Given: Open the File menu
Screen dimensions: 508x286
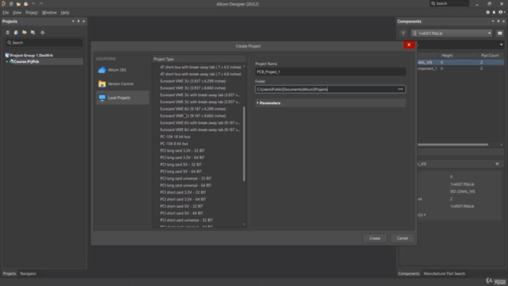Looking at the screenshot, I should (6, 13).
